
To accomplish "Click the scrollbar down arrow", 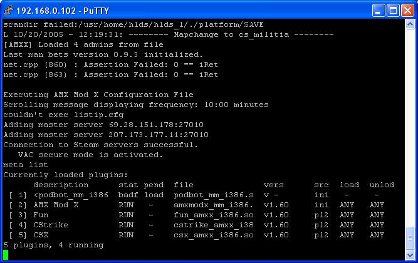I will point(410,255).
